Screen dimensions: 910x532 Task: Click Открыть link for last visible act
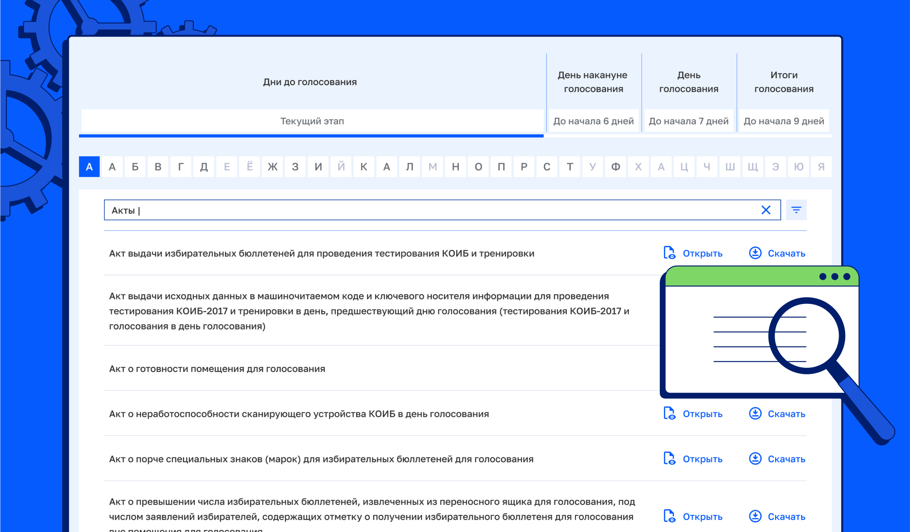(x=702, y=517)
